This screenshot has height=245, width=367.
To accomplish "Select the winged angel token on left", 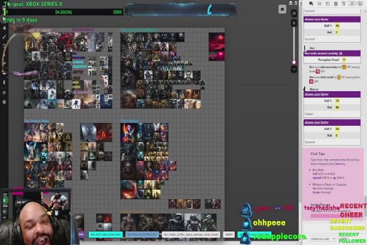I will 32,151.
